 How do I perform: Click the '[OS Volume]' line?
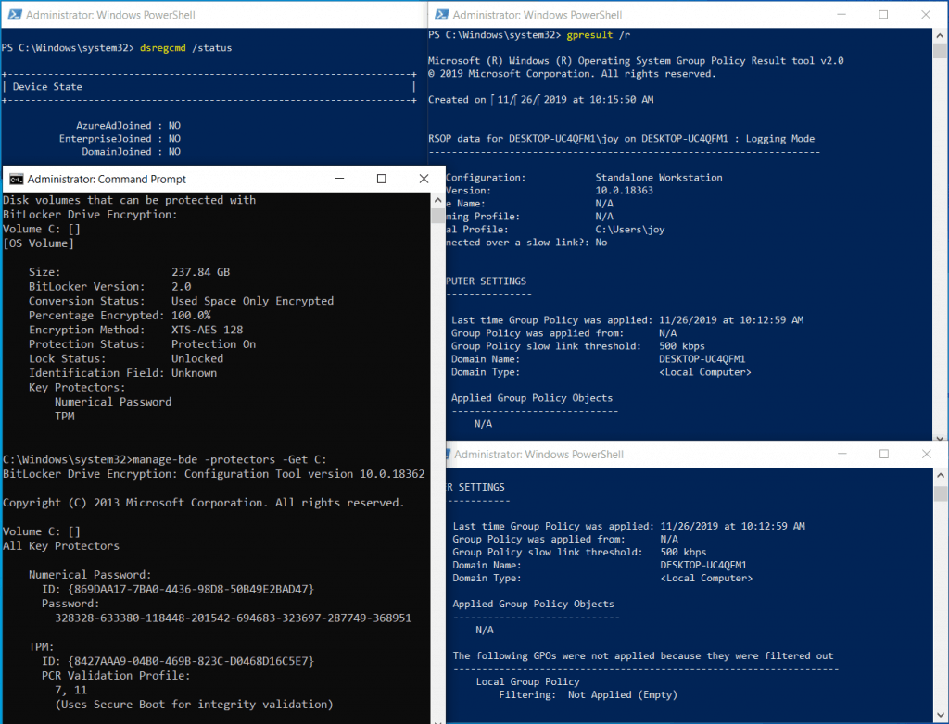click(x=38, y=243)
